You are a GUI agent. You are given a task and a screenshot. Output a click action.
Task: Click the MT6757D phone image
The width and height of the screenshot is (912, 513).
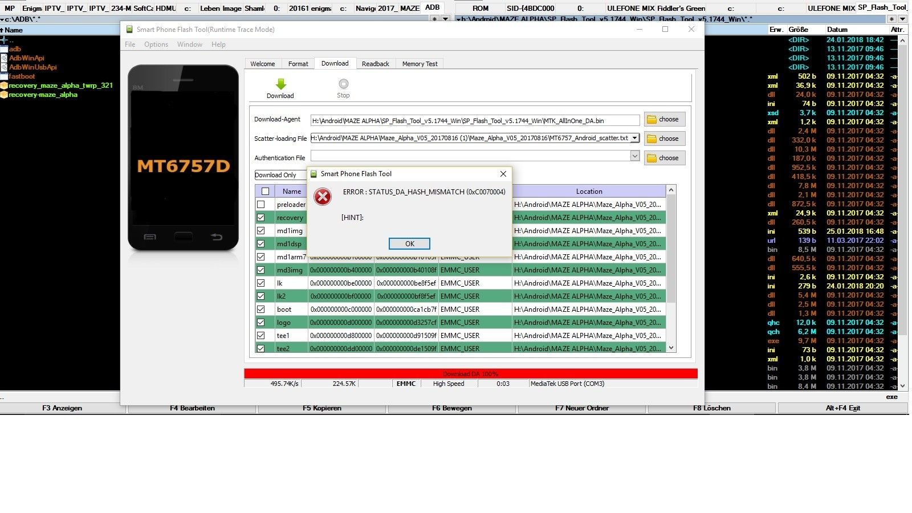184,158
